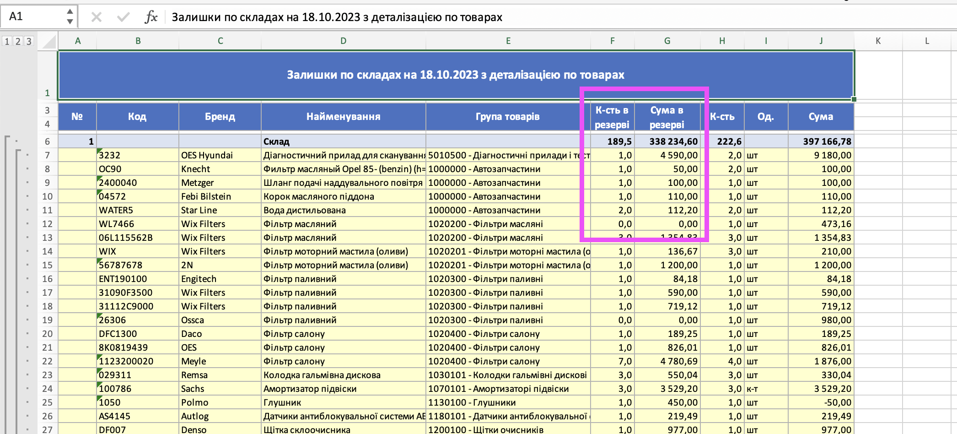Click the 'Сума в резерві' header cell
957x434 pixels.
click(667, 117)
